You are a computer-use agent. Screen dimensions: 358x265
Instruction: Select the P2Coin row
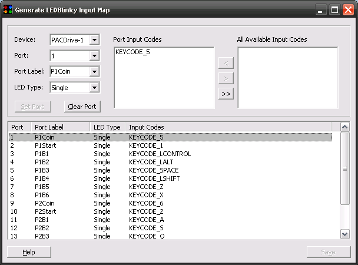pos(171,203)
